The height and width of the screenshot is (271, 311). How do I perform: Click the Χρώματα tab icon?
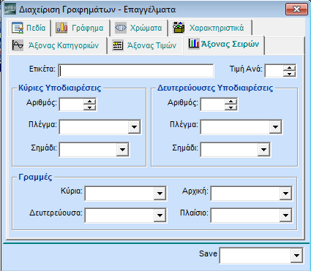[121, 28]
